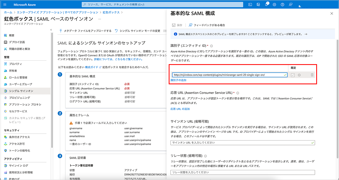Delete the identifier with trash icon
This screenshot has width=339, height=180.
pos(312,75)
